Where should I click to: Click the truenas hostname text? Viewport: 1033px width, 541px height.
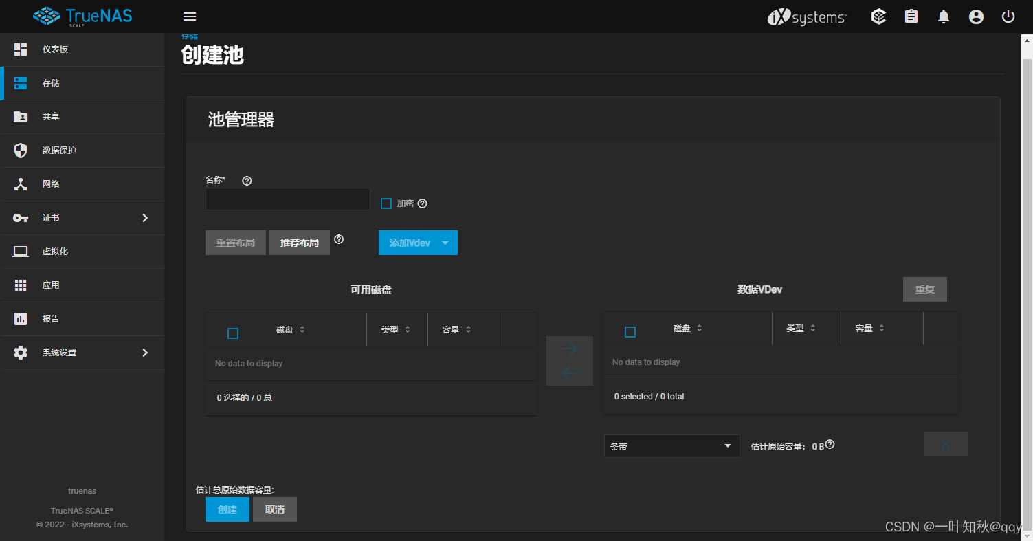[82, 491]
